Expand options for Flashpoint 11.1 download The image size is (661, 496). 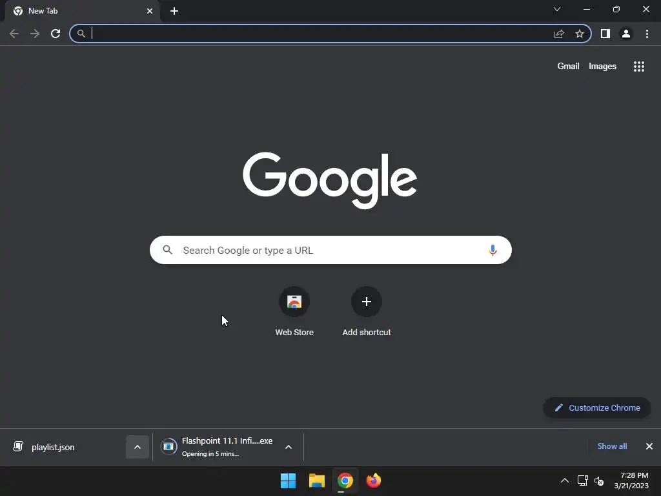click(289, 447)
